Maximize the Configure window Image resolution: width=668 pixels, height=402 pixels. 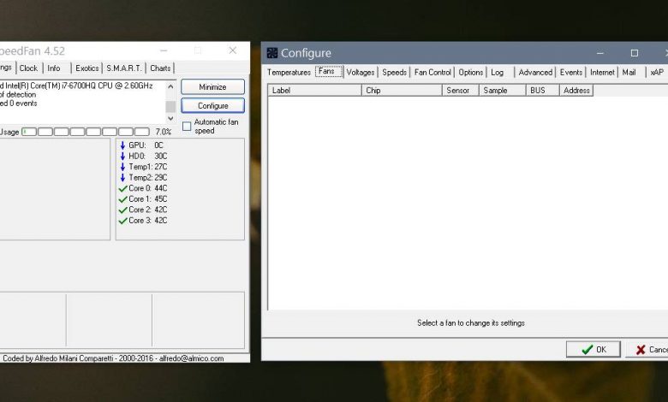point(635,53)
